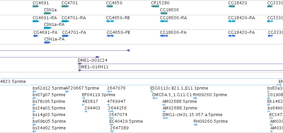The width and height of the screenshot is (283, 133).
Task: Select the CG4691-RA transcript glyph
Action: tap(36, 21)
